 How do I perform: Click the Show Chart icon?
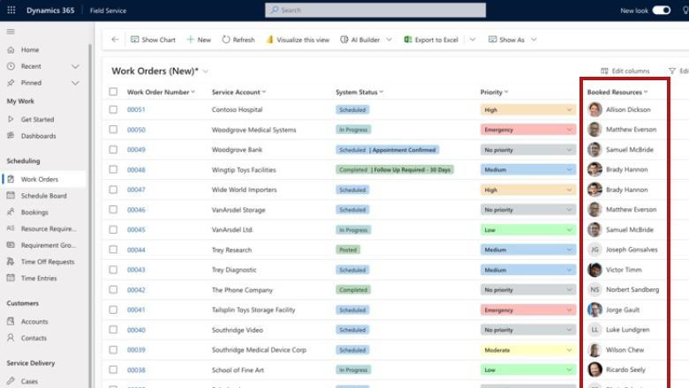135,40
